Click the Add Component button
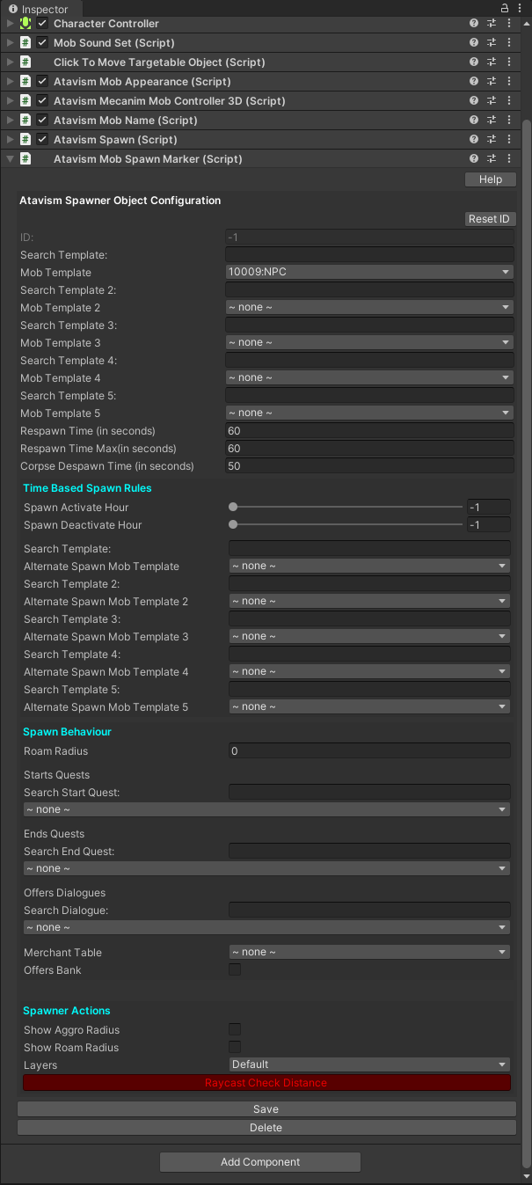 point(260,1162)
